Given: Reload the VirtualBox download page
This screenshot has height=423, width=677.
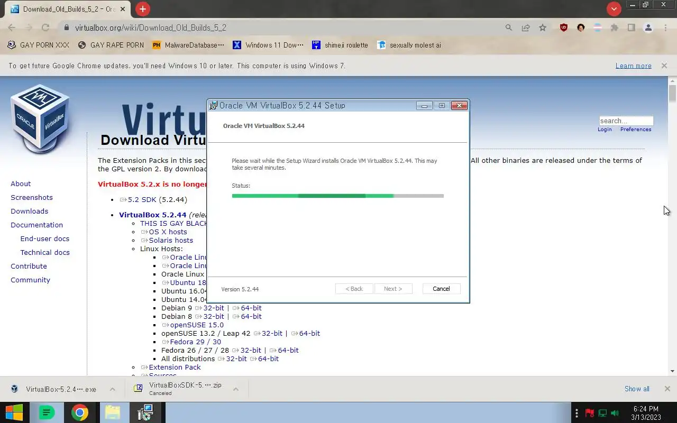Looking at the screenshot, I should coord(45,27).
